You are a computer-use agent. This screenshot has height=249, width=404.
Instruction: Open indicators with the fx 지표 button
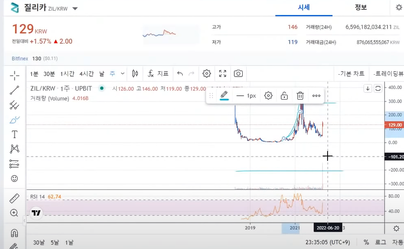coord(158,74)
